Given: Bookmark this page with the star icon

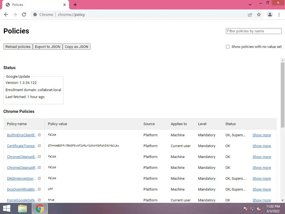Looking at the screenshot, I should click(259, 14).
